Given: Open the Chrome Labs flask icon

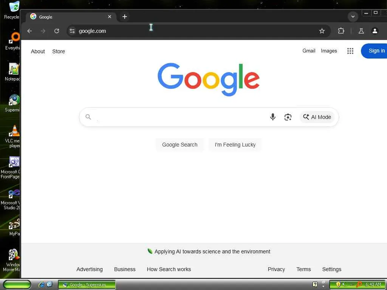Looking at the screenshot, I should click(x=361, y=31).
